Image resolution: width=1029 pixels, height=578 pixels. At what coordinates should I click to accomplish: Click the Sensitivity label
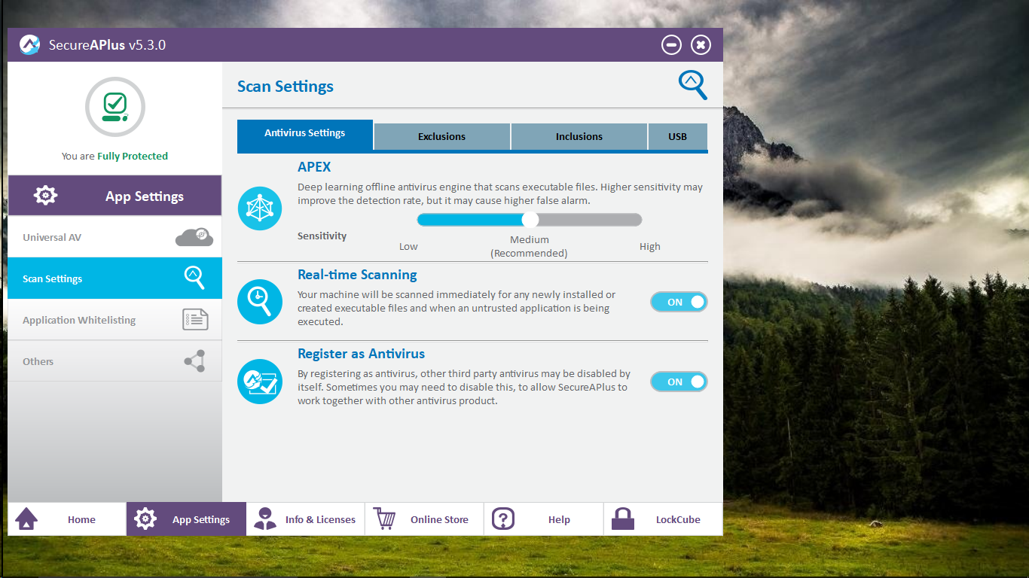(x=322, y=236)
